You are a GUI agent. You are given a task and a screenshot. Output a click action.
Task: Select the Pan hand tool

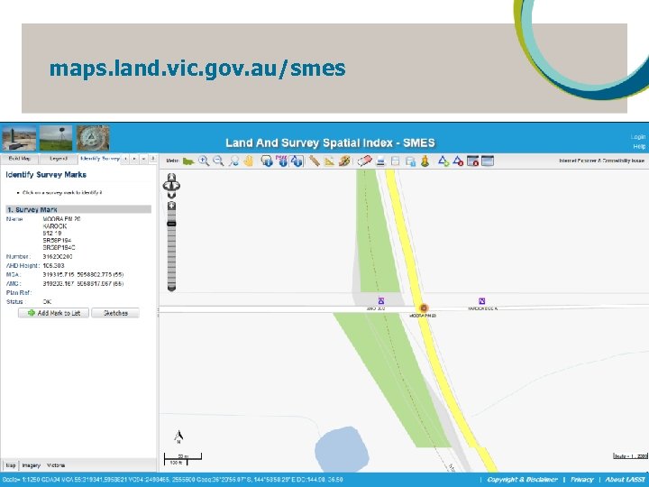tap(249, 161)
